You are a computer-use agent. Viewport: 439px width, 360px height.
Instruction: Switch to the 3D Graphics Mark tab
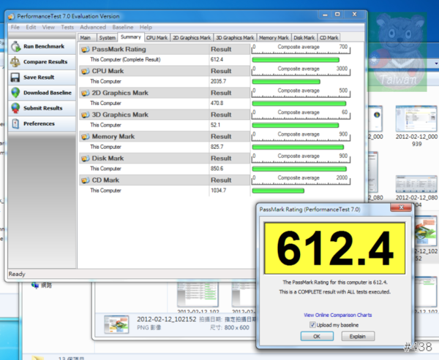235,37
